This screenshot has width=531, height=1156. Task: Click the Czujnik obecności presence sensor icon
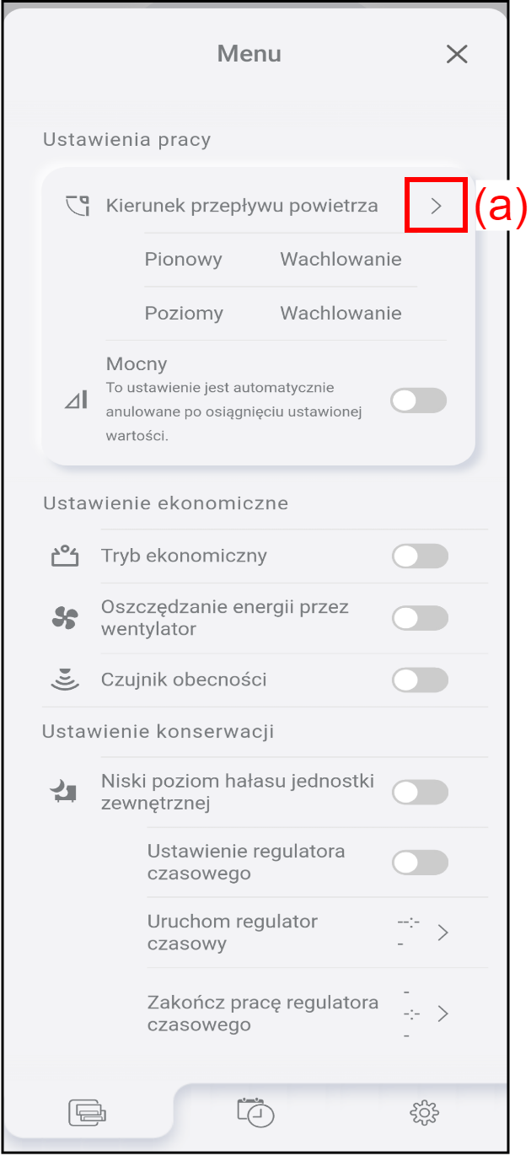click(65, 680)
